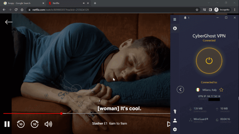Viewport: 239px width, 134px height.
Task: Go back using the Netflix player arrow
Action: [9, 22]
